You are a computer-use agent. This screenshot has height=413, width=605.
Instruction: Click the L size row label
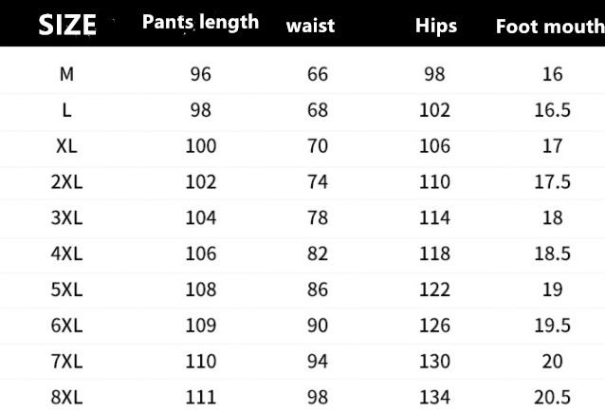(x=66, y=110)
